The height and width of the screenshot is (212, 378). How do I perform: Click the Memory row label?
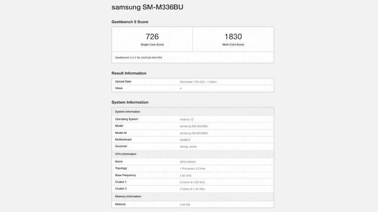pos(120,204)
